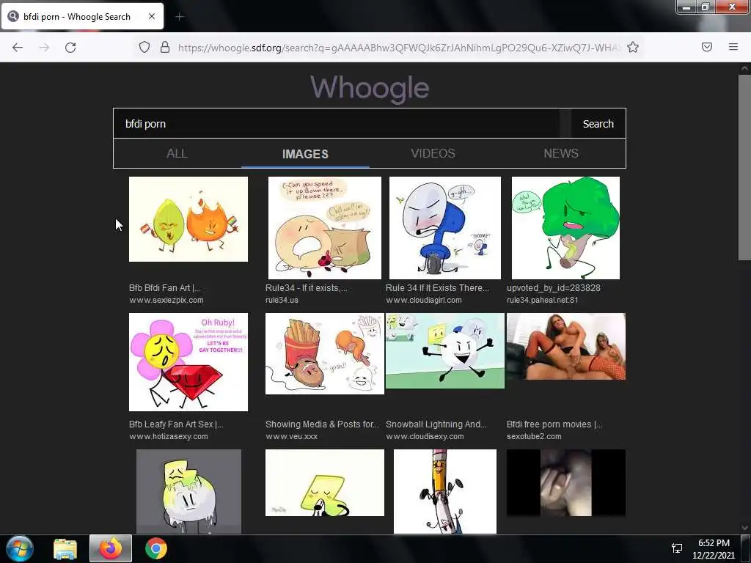Open the www.veu.xxx source link
The width and height of the screenshot is (751, 563).
click(291, 437)
